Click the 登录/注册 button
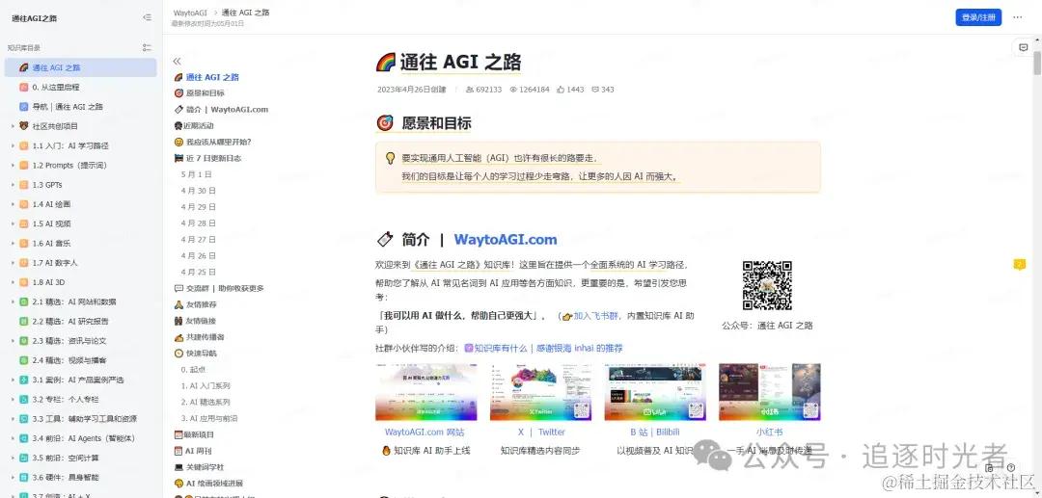1042x498 pixels. pyautogui.click(x=978, y=18)
